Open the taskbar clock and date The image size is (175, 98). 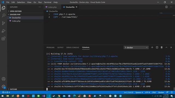click(166, 96)
